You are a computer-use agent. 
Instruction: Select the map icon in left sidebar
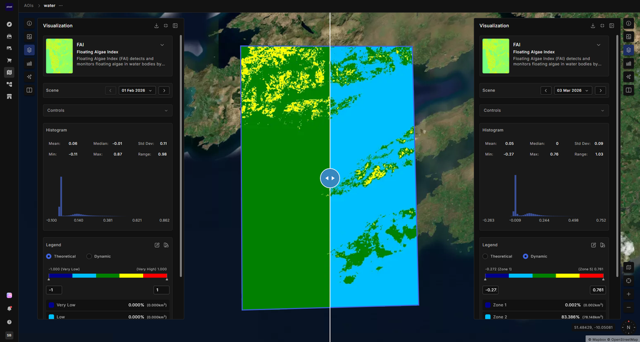click(9, 73)
